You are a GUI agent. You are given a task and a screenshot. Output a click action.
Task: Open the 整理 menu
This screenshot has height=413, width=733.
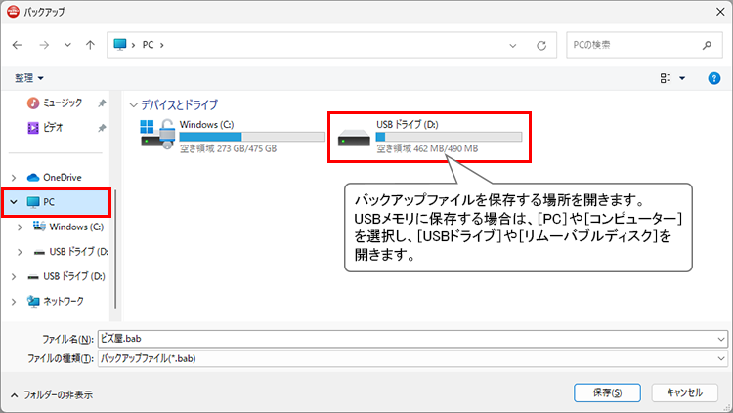(29, 78)
